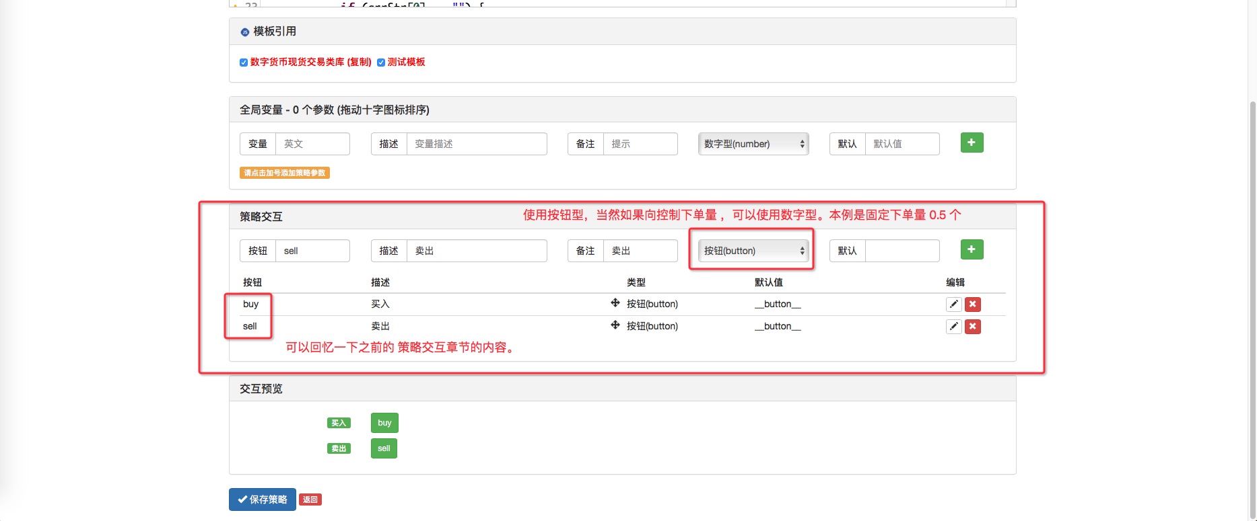Edit the buy row with pencil icon
The image size is (1257, 521).
(953, 305)
